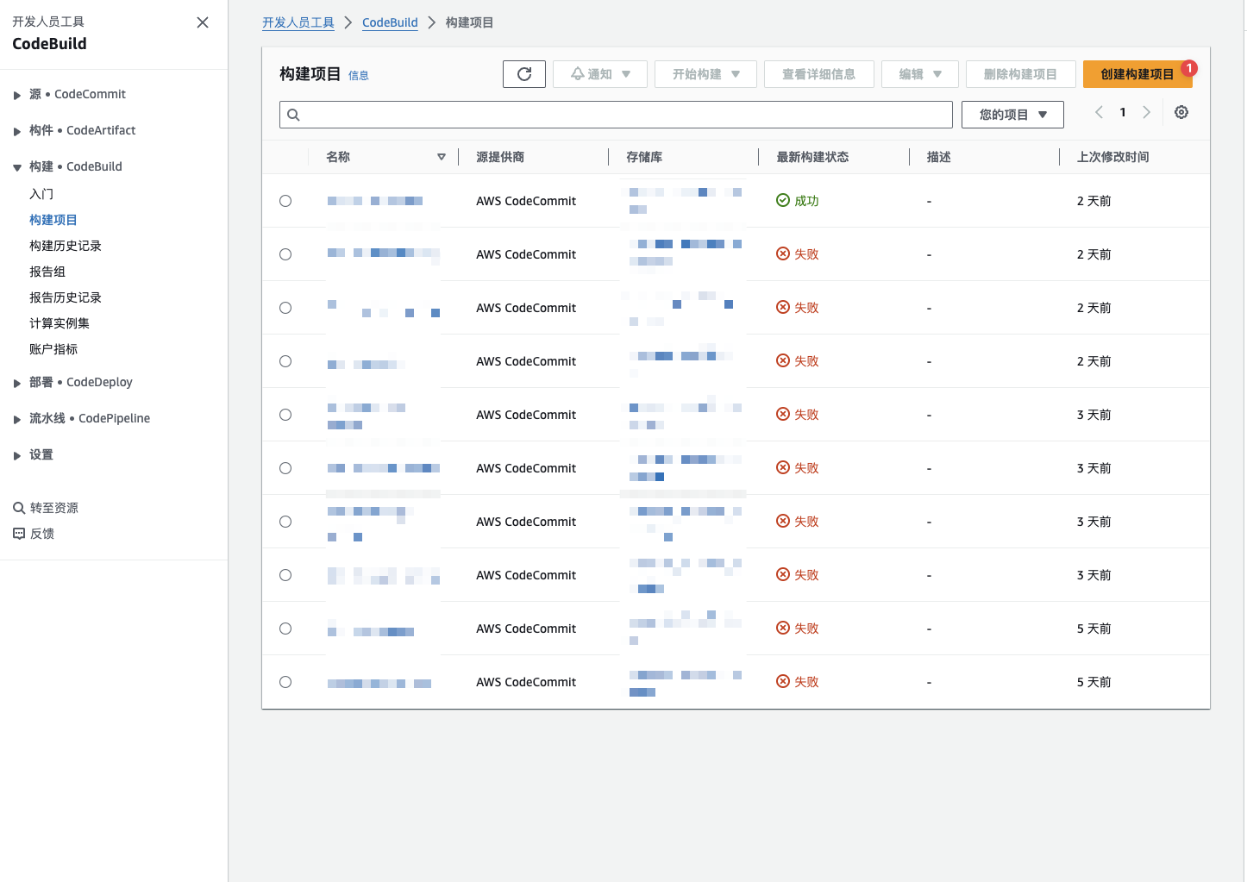
Task: Open 构建项目 in sidebar
Action: click(x=53, y=220)
